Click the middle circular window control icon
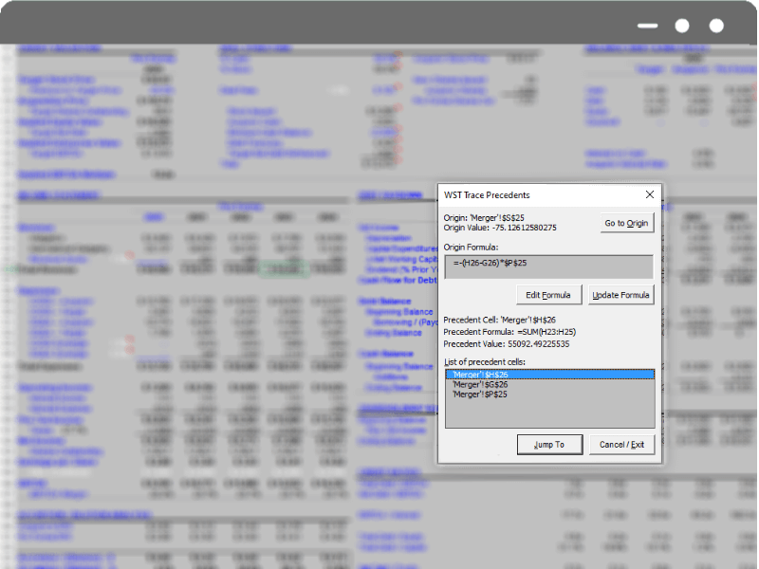Image resolution: width=759 pixels, height=569 pixels. click(x=682, y=26)
